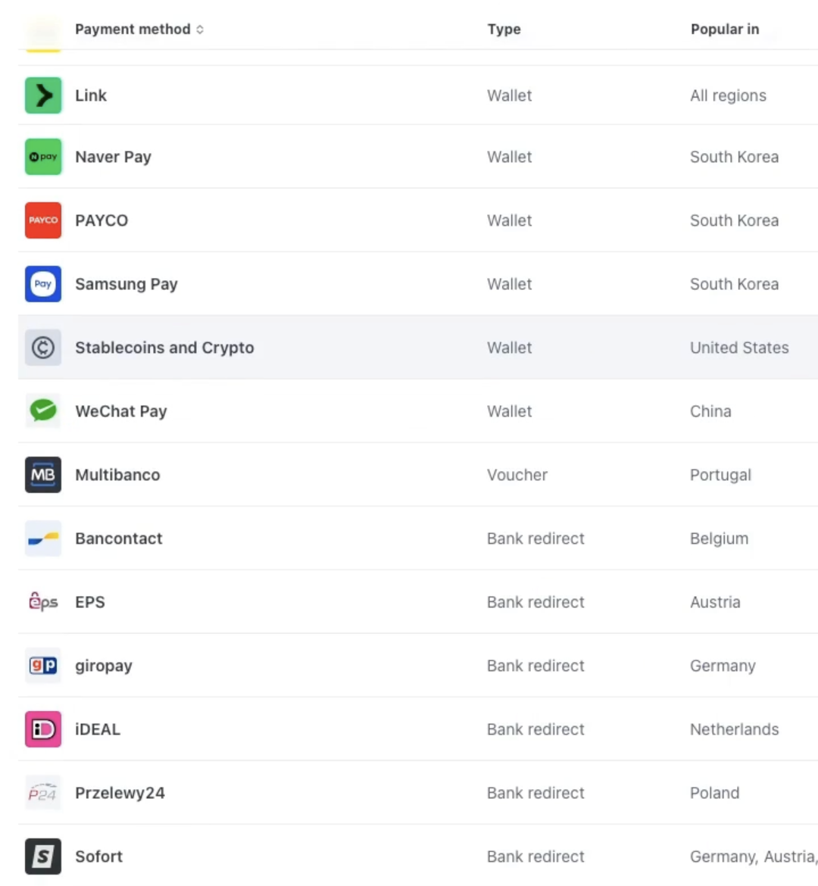
Task: Select the Przelewy24 P24 icon
Action: pos(43,793)
